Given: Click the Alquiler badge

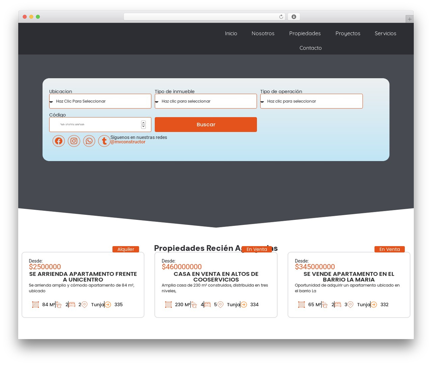Looking at the screenshot, I should (126, 249).
